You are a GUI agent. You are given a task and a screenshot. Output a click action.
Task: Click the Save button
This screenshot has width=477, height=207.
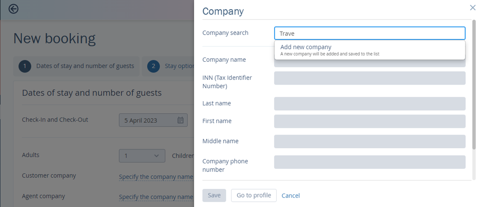(214, 195)
